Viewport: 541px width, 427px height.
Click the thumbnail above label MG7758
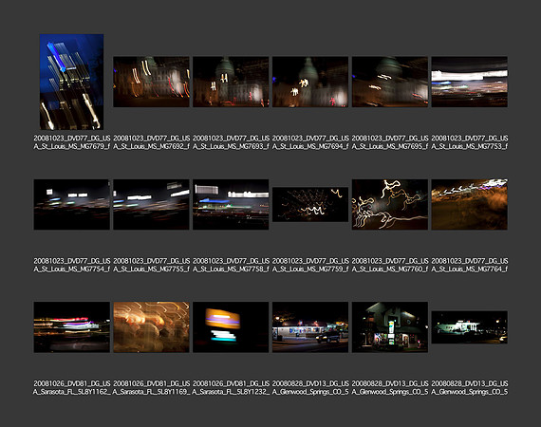point(231,204)
